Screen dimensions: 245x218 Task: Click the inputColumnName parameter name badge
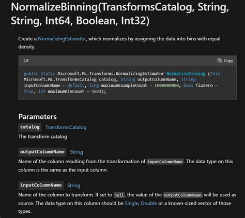[x=41, y=185]
